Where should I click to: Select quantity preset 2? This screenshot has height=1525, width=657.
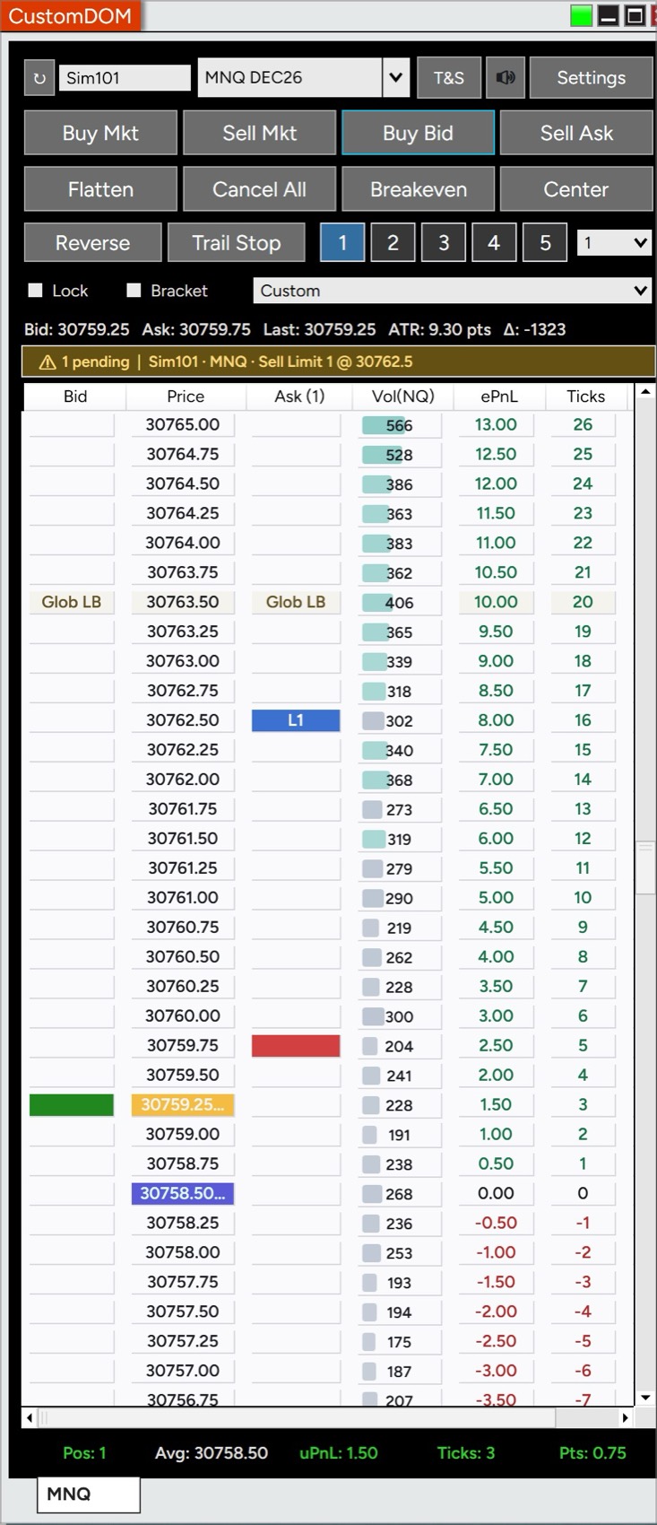393,243
